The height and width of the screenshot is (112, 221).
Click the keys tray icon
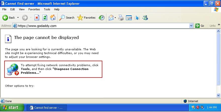click(x=193, y=107)
